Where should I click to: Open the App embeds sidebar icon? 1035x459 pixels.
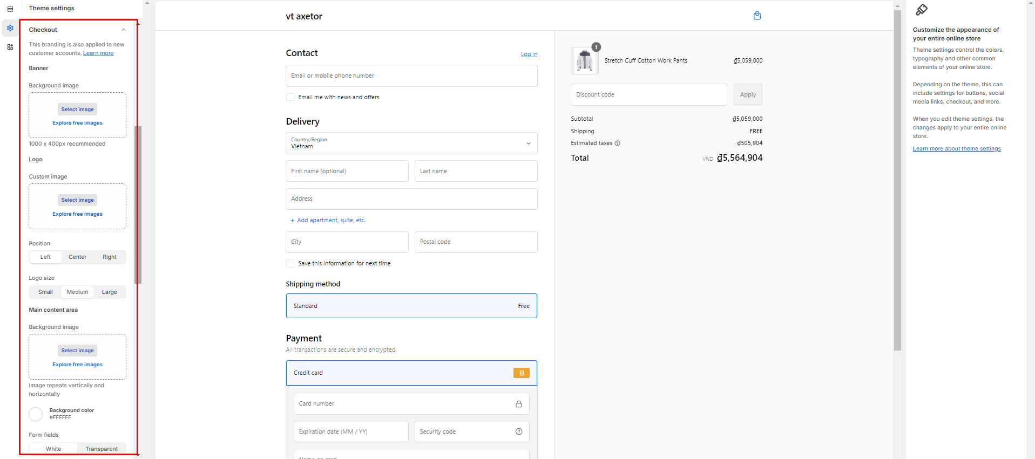point(10,47)
